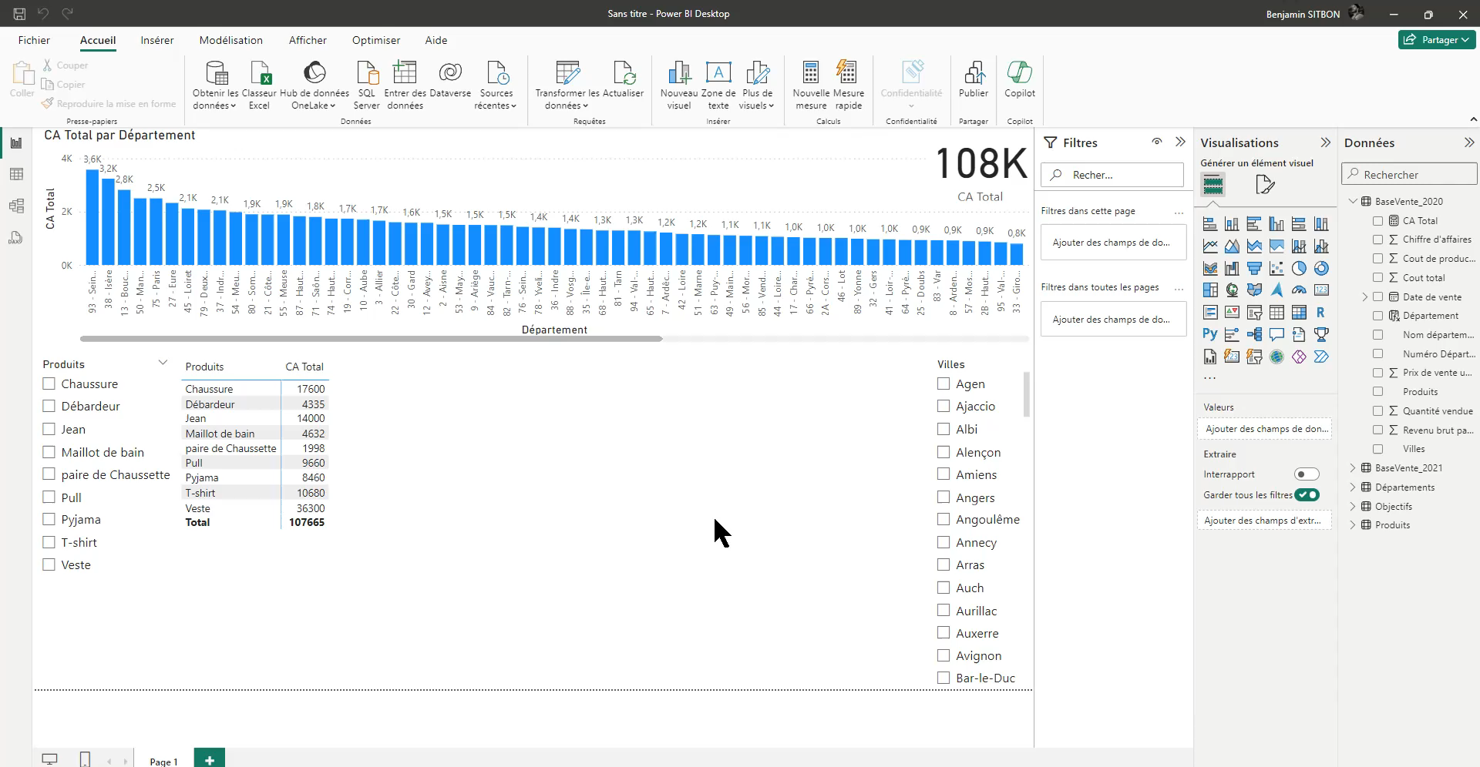Collapse the Données pane
This screenshot has width=1480, height=767.
[1469, 142]
